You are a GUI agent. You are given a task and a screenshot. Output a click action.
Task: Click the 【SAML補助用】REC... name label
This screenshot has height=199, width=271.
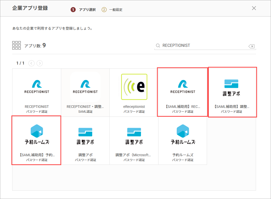point(183,107)
